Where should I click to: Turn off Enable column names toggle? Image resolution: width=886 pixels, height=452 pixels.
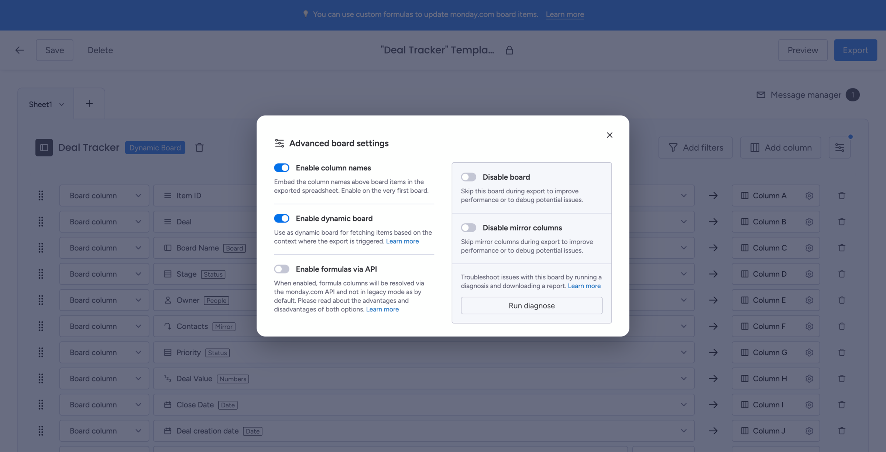click(x=282, y=168)
